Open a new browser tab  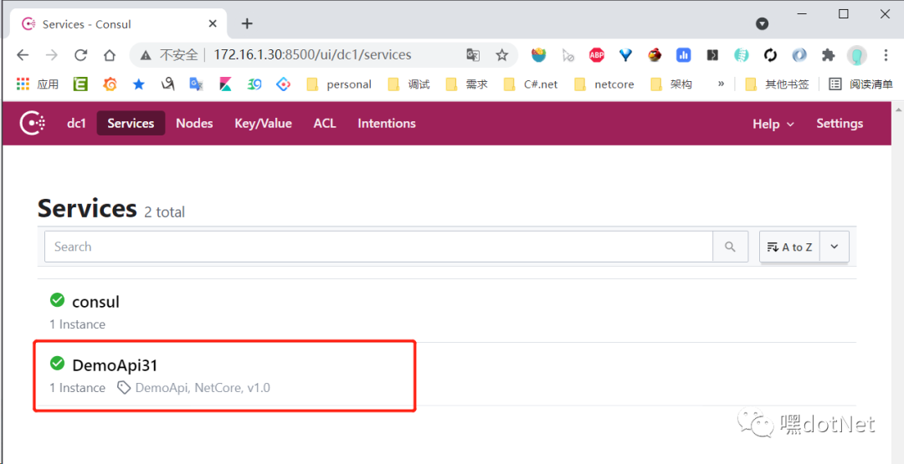pos(247,23)
